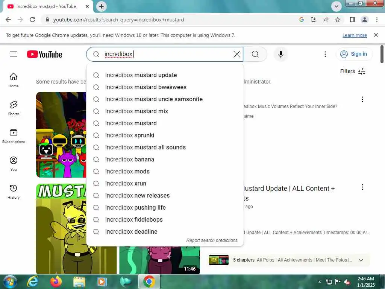The height and width of the screenshot is (289, 385).
Task: Open History in the sidebar
Action: coord(14,192)
